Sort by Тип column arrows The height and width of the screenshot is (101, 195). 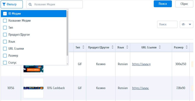tap(83, 47)
